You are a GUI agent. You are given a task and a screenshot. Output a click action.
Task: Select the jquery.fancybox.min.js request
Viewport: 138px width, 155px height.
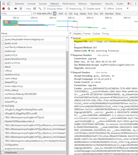click(x=33, y=59)
